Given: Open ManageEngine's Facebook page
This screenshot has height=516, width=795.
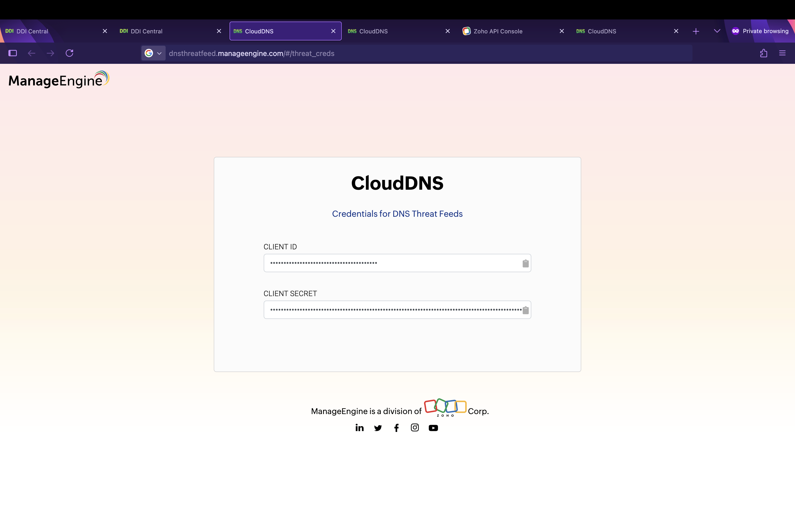Looking at the screenshot, I should [x=396, y=427].
